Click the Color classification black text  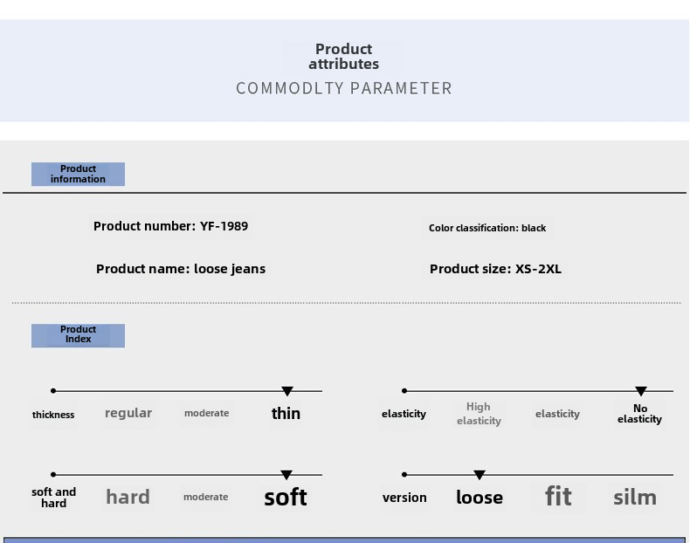tap(487, 228)
